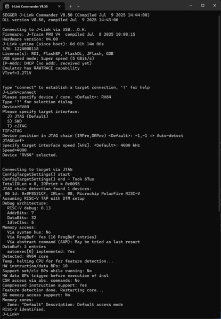Select the J-Link Commander V8.50 tab
The height and width of the screenshot is (319, 221).
coord(34,6)
